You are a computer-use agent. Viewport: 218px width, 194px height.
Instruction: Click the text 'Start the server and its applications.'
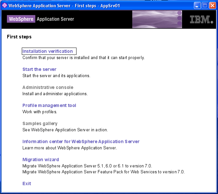tap(56, 76)
